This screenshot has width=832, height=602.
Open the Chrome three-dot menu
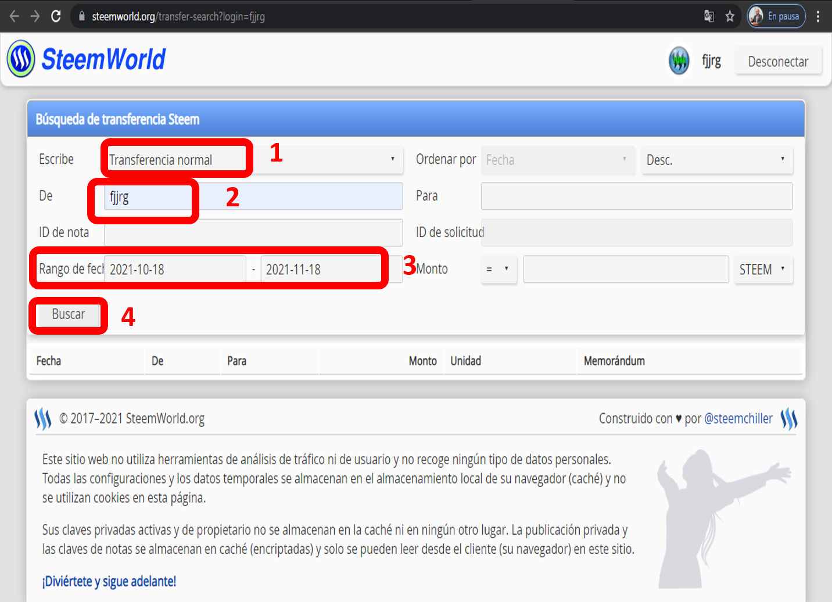[x=818, y=16]
